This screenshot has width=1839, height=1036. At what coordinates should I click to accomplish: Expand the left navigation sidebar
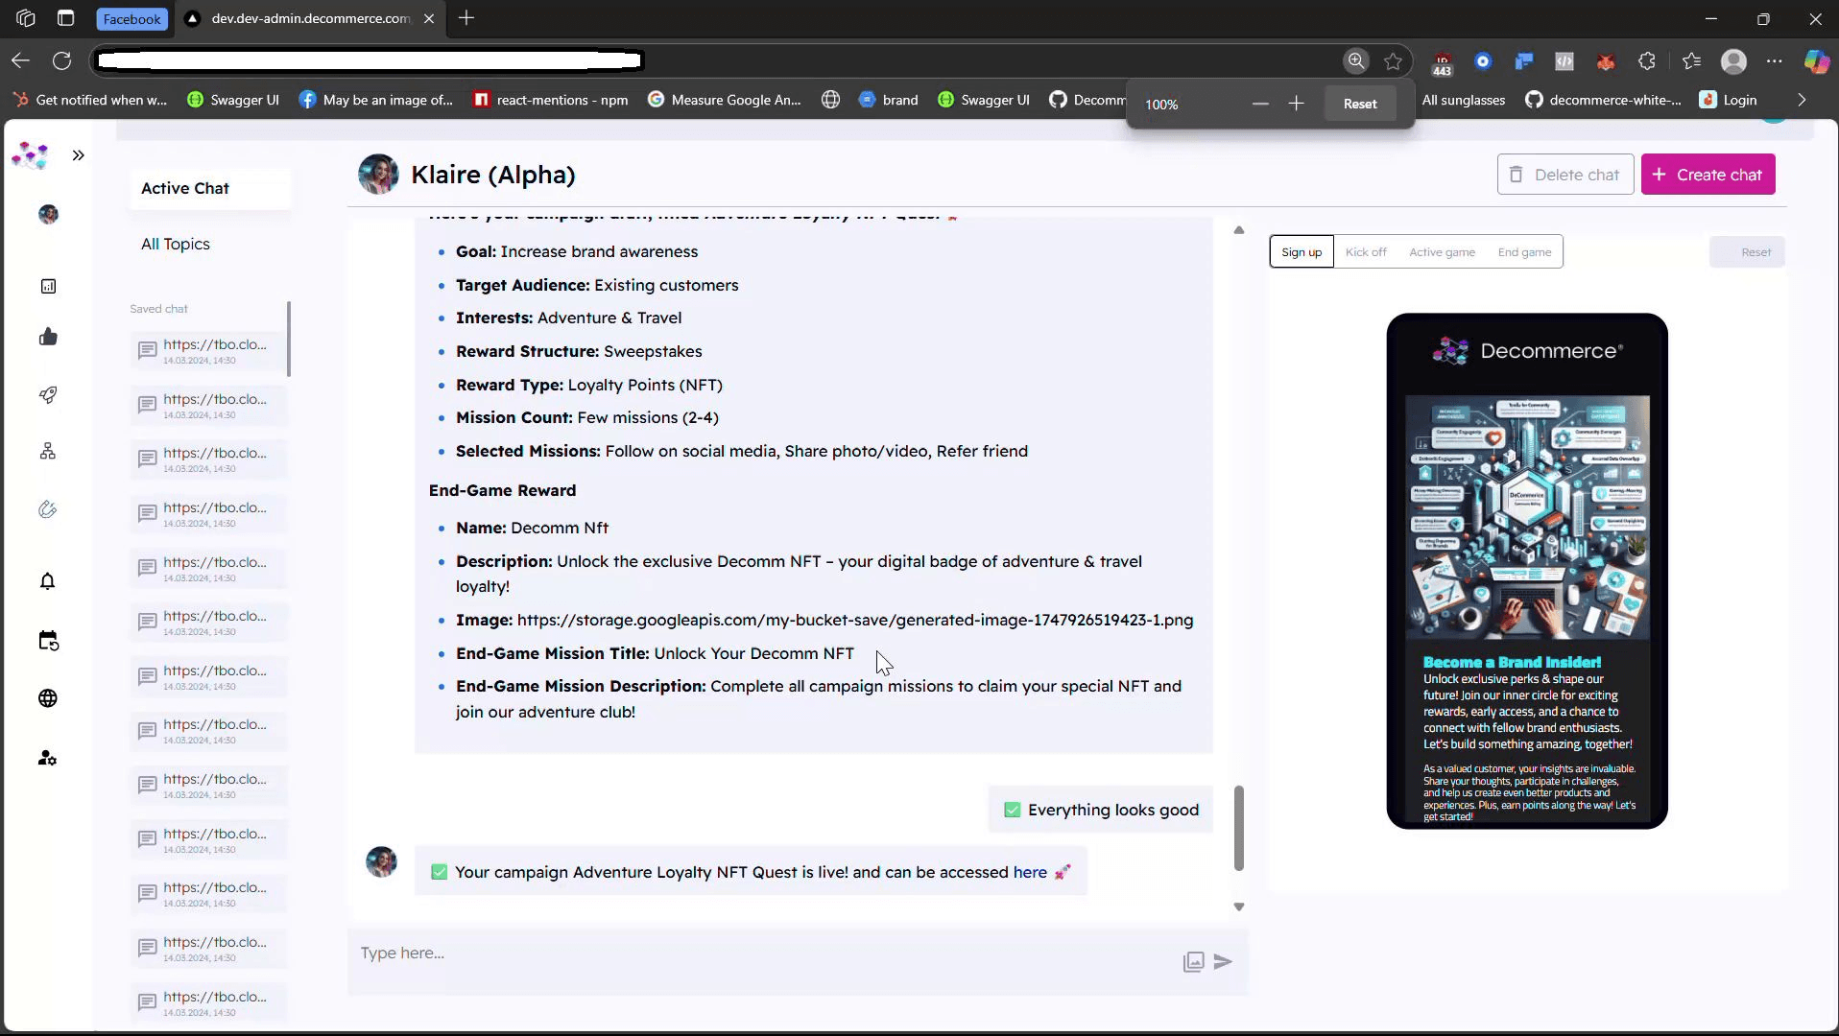coord(79,155)
